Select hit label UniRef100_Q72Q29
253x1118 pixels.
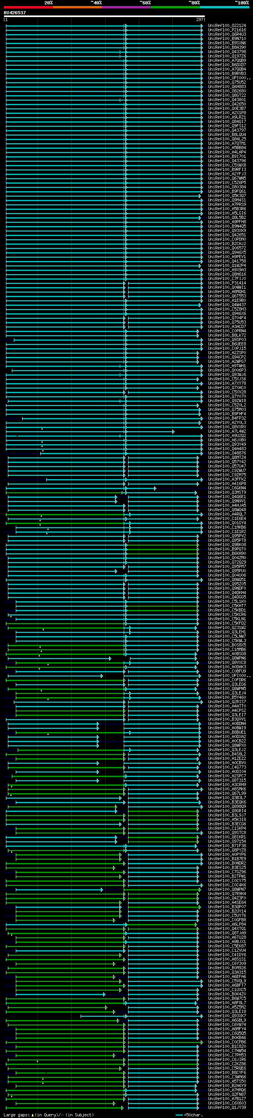pyautogui.click(x=227, y=562)
